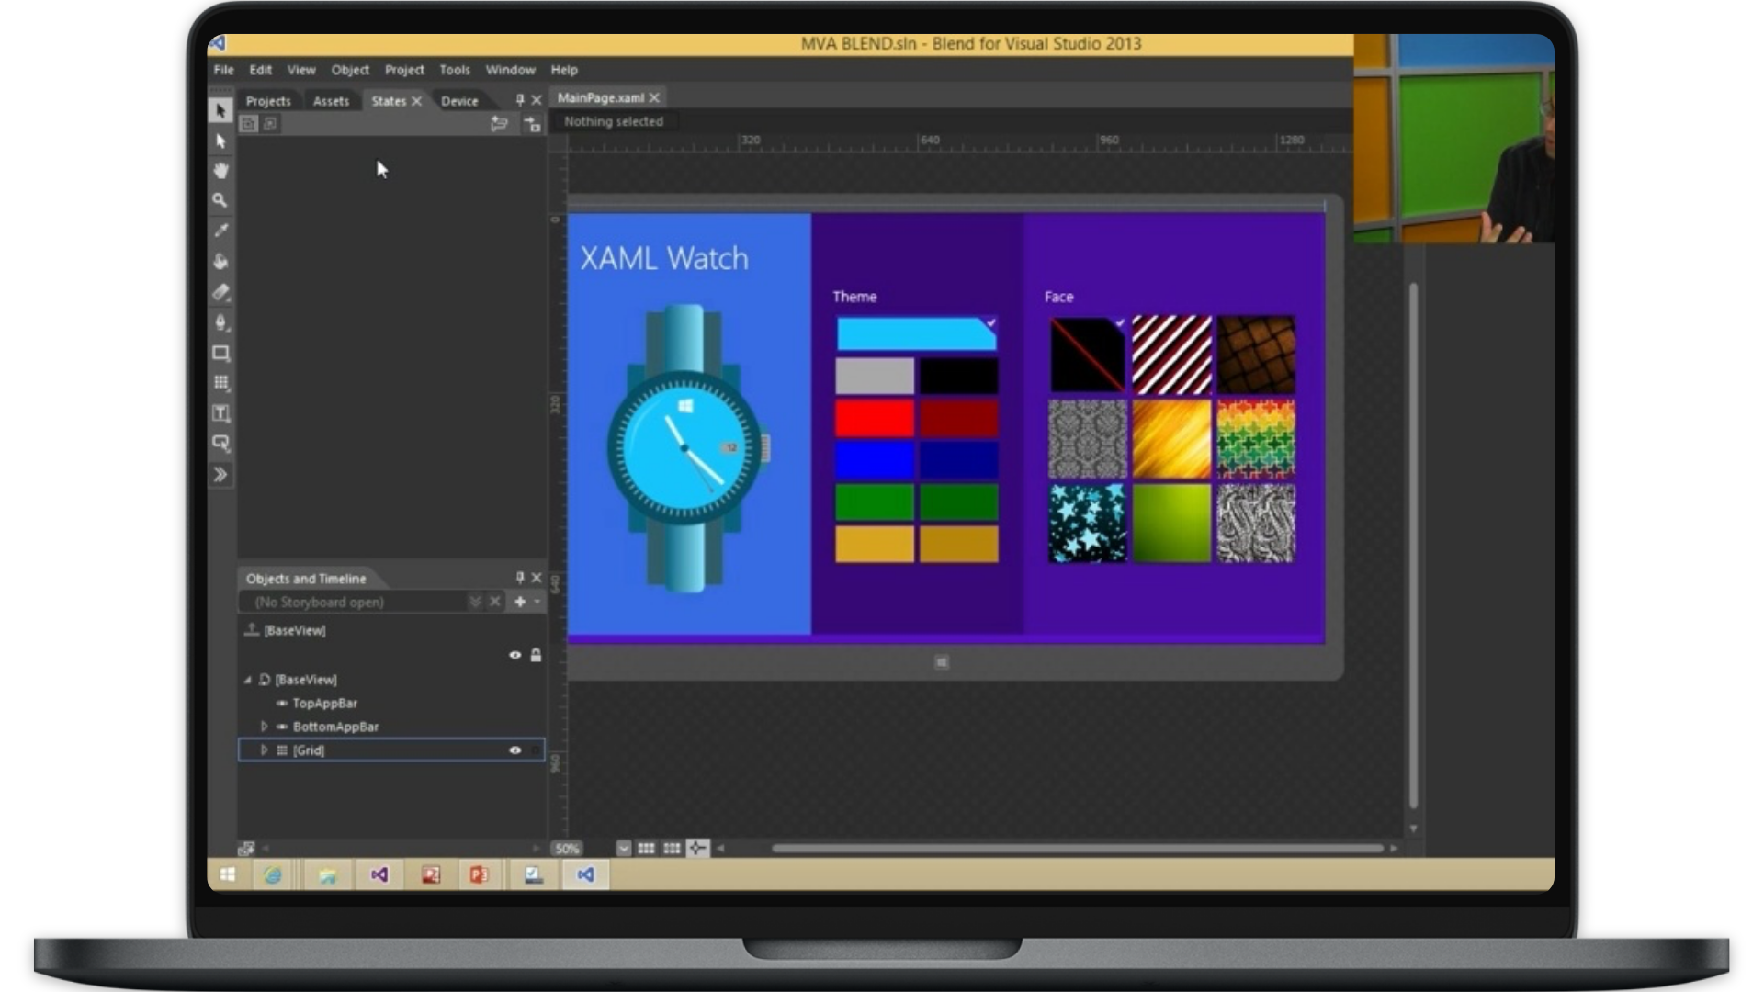1764x992 pixels.
Task: Pin the States panel
Action: click(520, 100)
